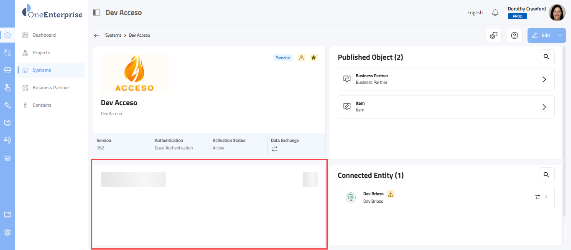Select Projects in the sidebar
Screen dimensions: 571x250
click(41, 53)
